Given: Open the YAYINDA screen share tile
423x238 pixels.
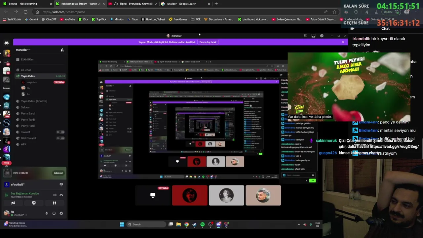Looking at the screenshot, I should [153, 195].
